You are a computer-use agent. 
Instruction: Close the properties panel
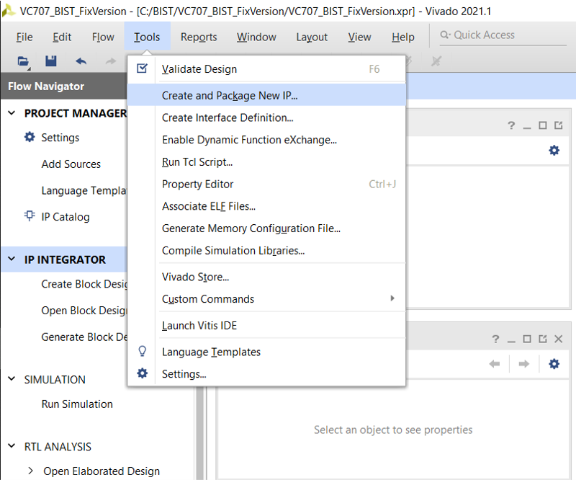pos(559,339)
